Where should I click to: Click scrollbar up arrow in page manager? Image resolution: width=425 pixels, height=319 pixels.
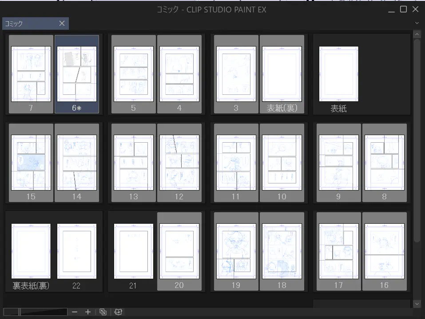click(417, 34)
